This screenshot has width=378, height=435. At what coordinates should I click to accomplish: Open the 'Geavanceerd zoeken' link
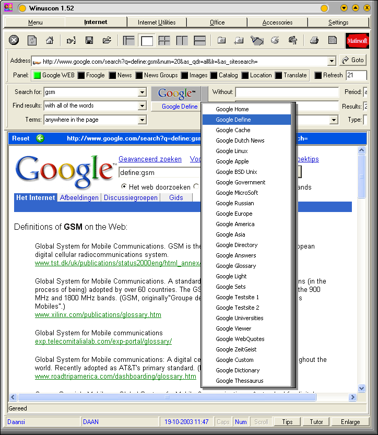tap(150, 159)
